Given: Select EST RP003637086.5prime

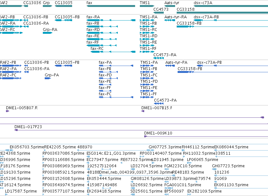Looking at the screenshot, I should [x=63, y=153].
